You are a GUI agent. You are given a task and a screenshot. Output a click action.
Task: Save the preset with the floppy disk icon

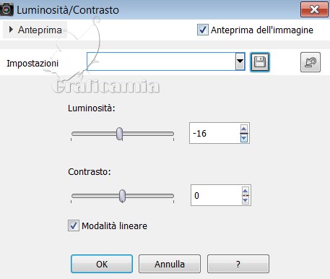[x=260, y=62]
